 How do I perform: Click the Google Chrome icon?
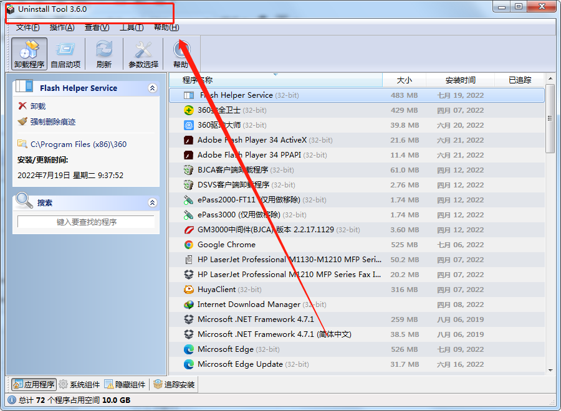[x=188, y=245]
